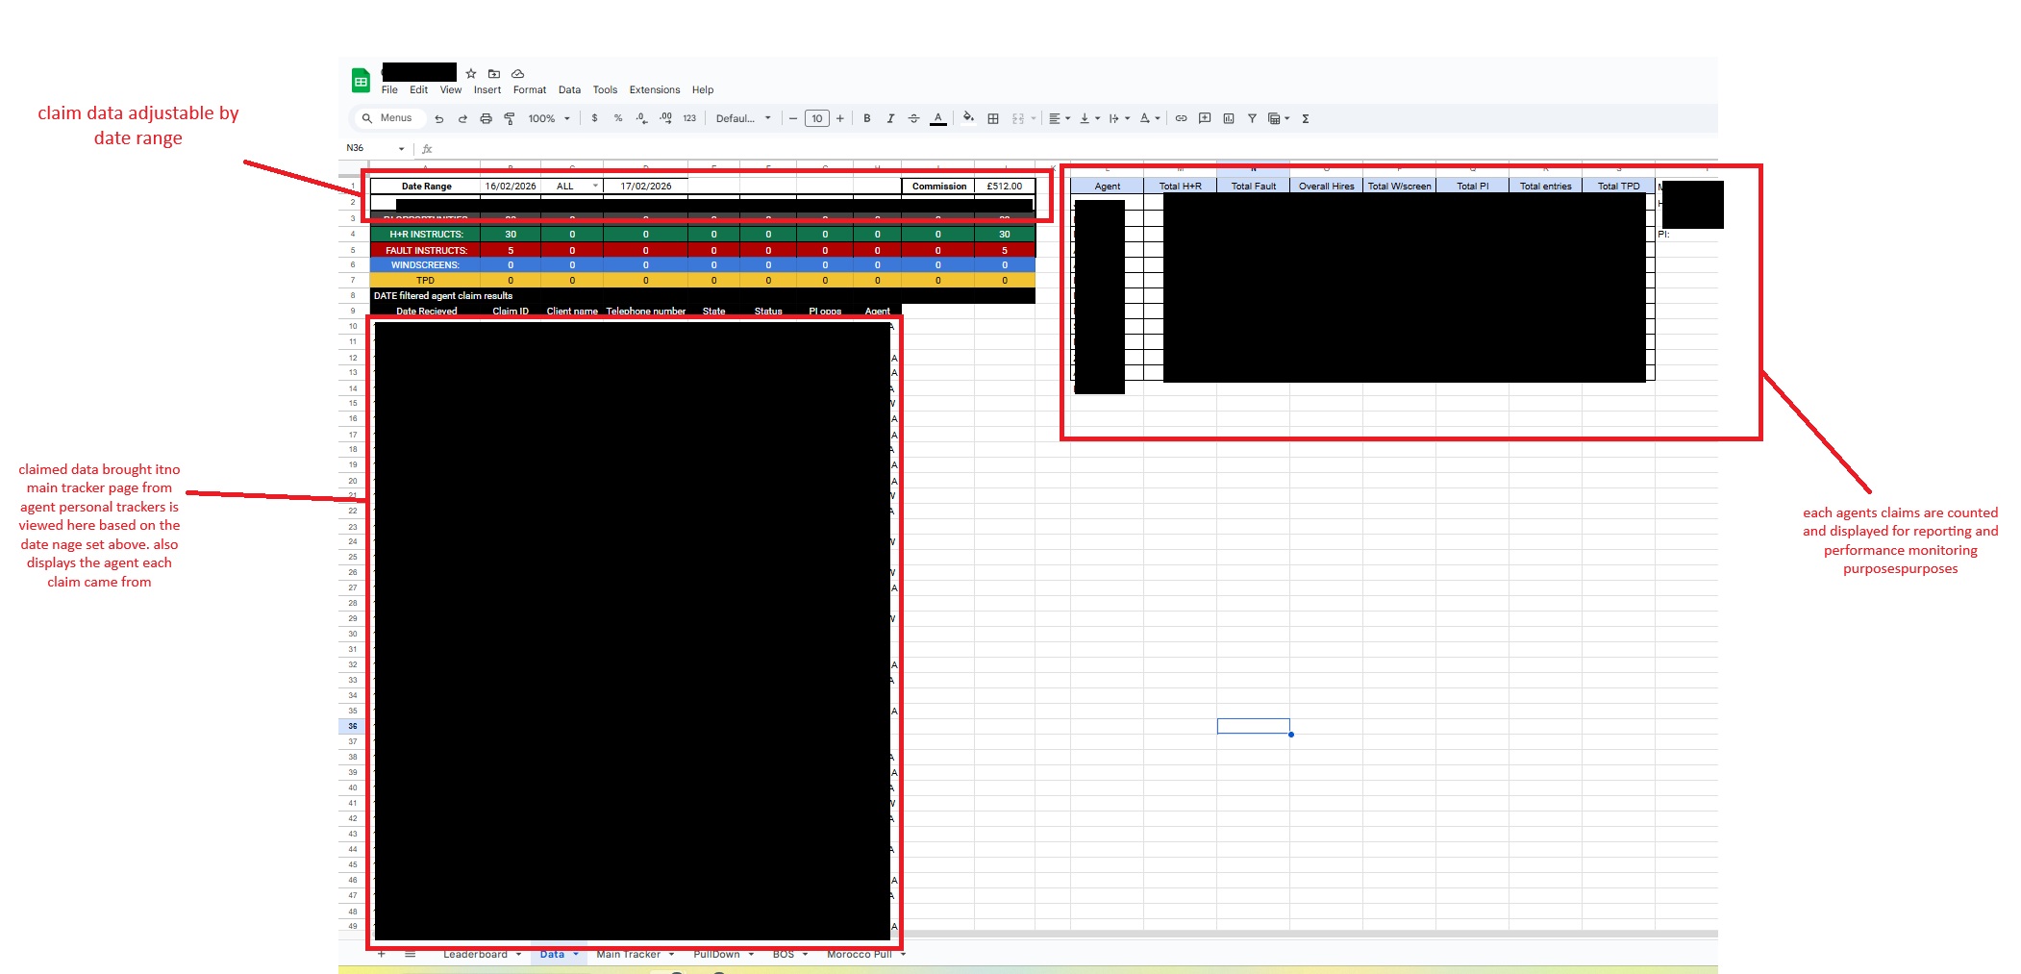Open the ALL dropdown in the Date Range row

pyautogui.click(x=594, y=186)
